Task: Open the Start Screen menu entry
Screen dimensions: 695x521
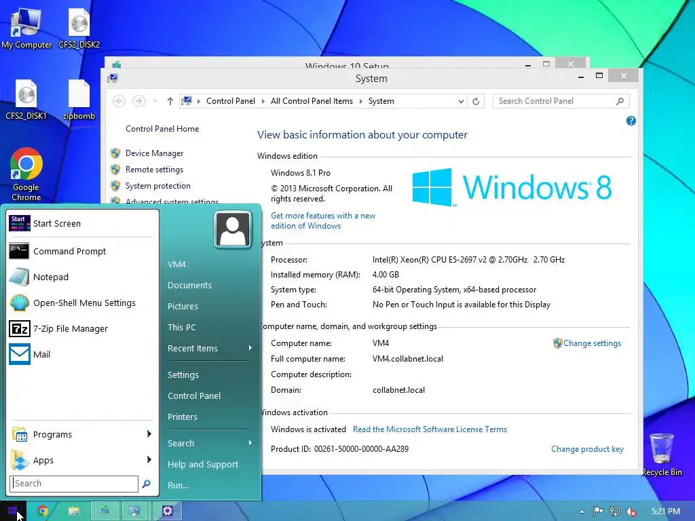Action: point(82,223)
